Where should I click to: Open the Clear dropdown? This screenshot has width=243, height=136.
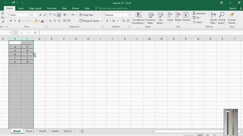[x=198, y=22]
